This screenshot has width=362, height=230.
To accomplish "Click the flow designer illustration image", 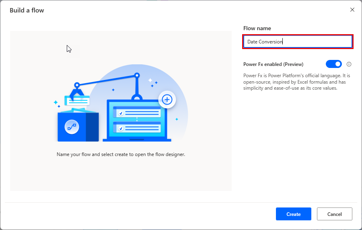I will [x=121, y=103].
